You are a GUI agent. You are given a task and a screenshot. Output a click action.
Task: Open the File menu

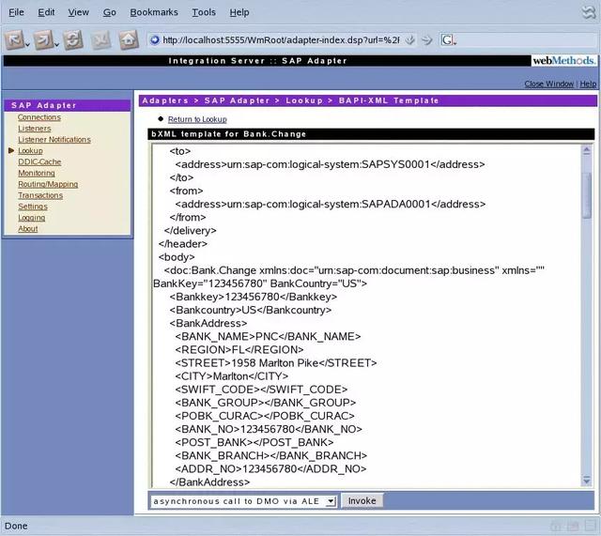(16, 12)
